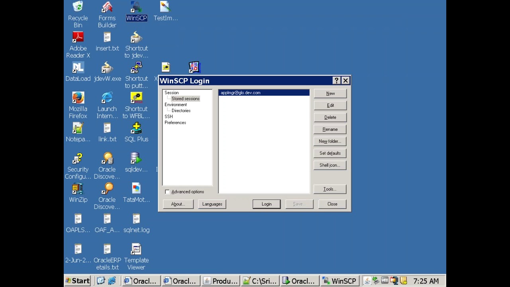This screenshot has width=510, height=287.
Task: Select the OAF_A... text file icon
Action: (x=107, y=223)
